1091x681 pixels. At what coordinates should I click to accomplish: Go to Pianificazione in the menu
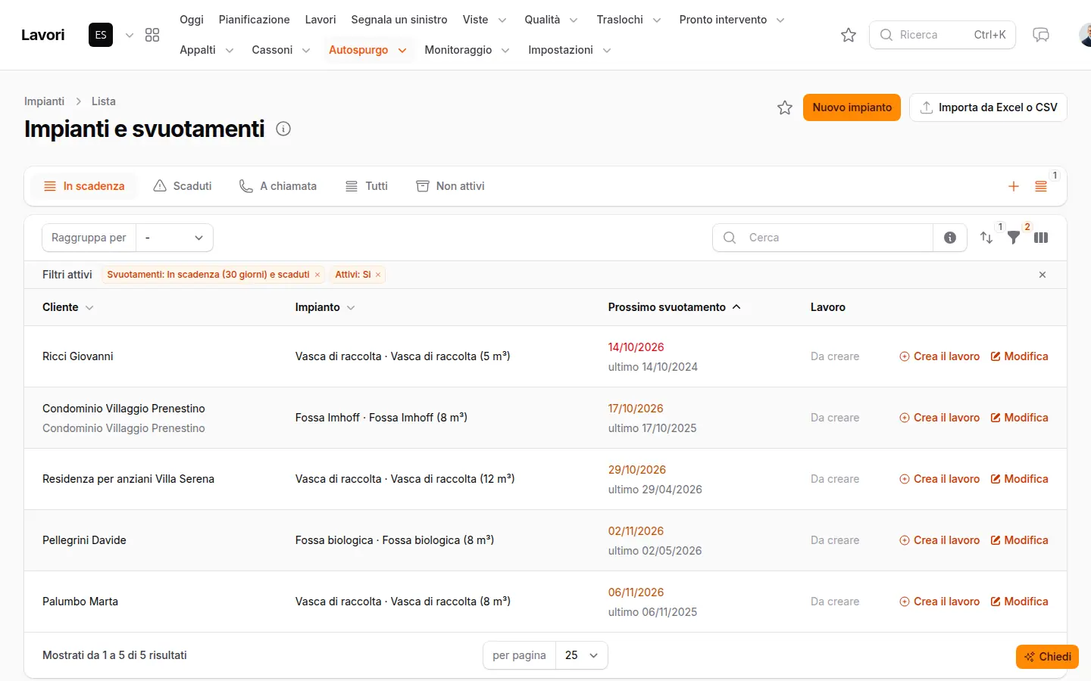point(255,20)
